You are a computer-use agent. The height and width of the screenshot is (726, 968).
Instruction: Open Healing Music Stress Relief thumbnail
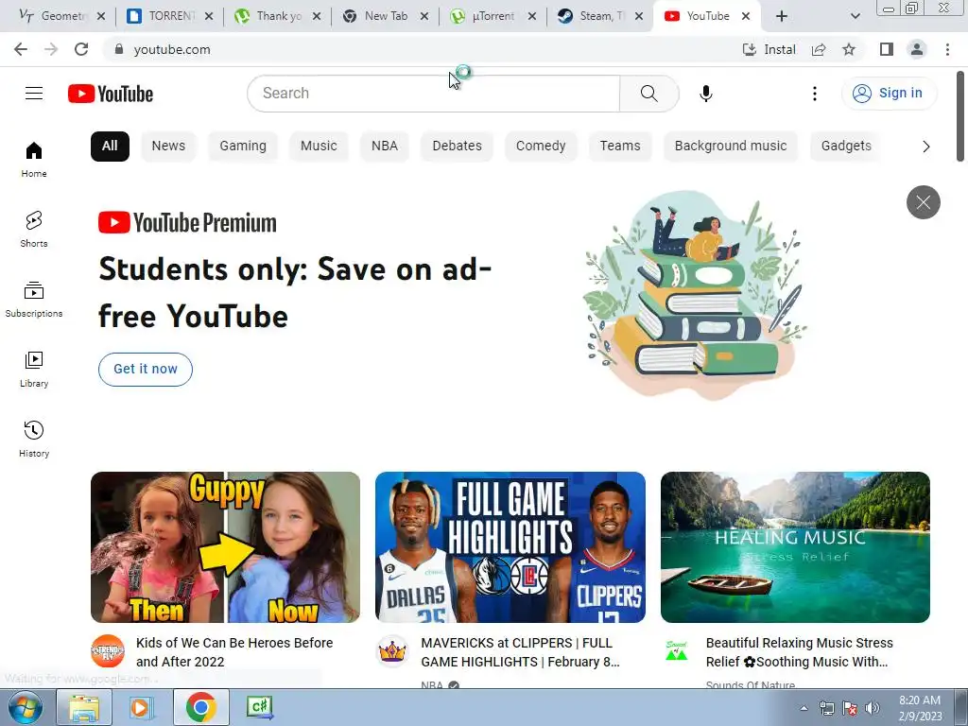[795, 547]
